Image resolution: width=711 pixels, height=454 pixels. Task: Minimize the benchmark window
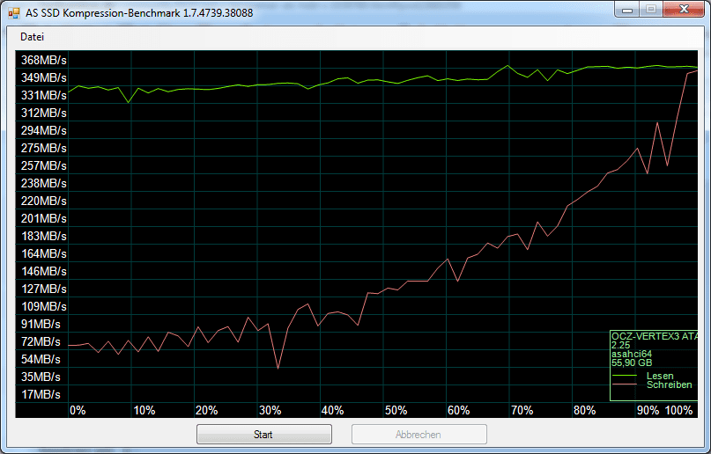627,10
